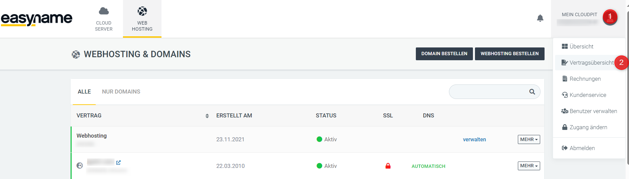Image resolution: width=629 pixels, height=179 pixels.
Task: Expand MEHR dropdown for Webhosting row
Action: (529, 139)
